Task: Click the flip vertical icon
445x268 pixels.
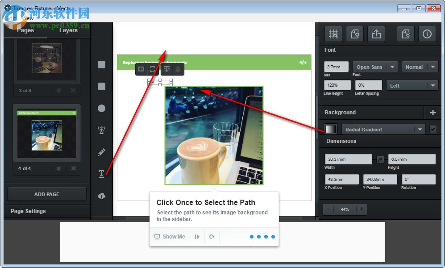Action: pos(152,69)
